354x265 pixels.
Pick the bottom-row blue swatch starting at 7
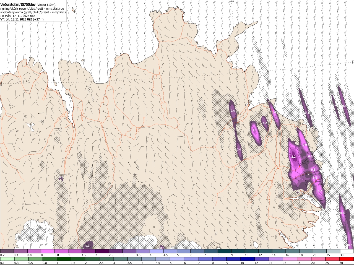point(205,259)
